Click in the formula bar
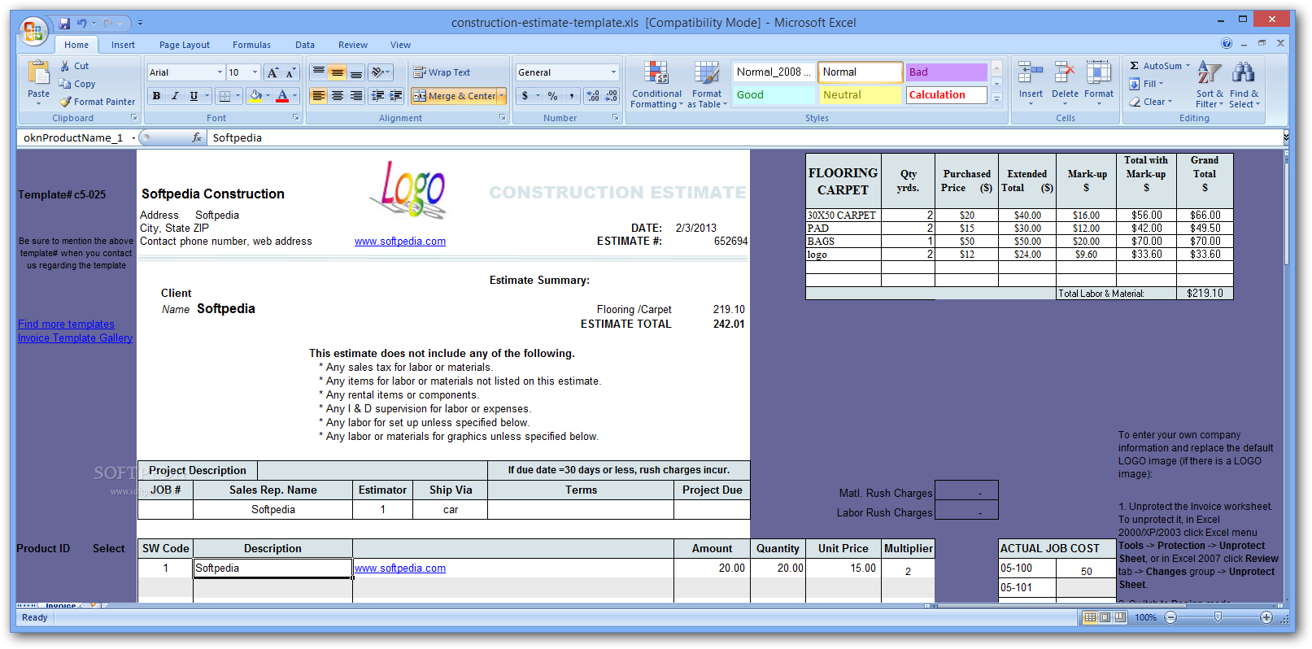Image resolution: width=1312 pixels, height=649 pixels. 744,137
